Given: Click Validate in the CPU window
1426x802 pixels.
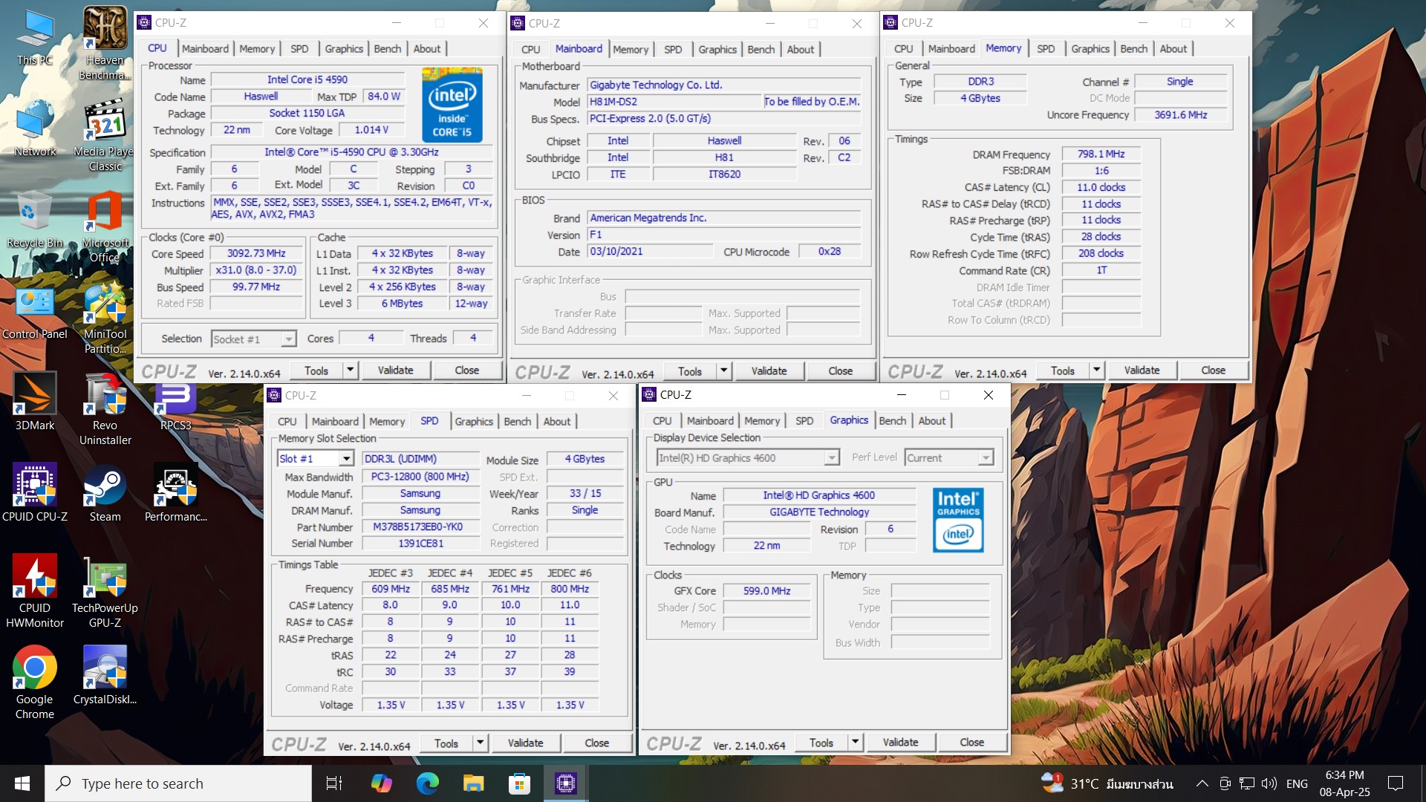Looking at the screenshot, I should [x=395, y=370].
